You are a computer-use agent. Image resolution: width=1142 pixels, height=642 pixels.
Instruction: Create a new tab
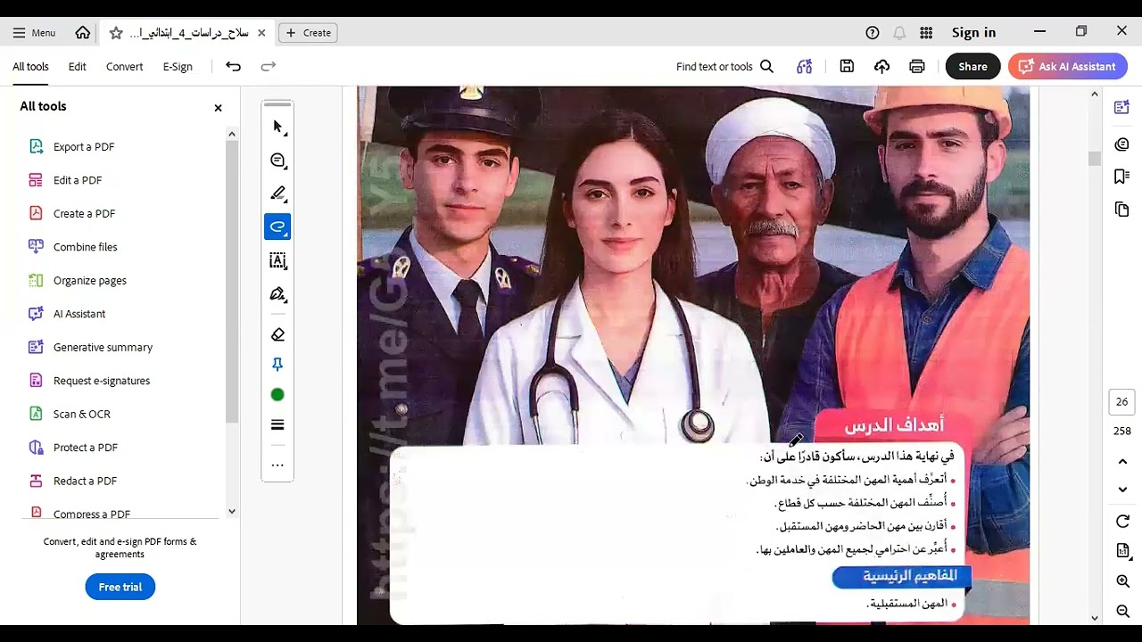[308, 32]
